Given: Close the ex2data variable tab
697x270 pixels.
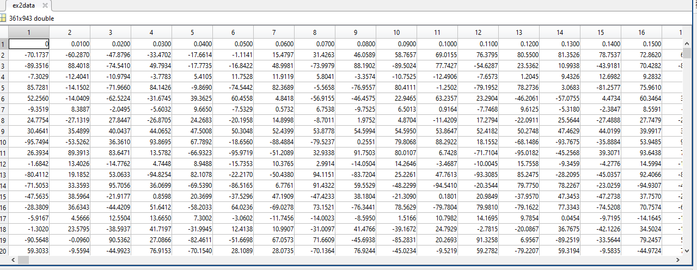Looking at the screenshot, I should (x=45, y=5).
